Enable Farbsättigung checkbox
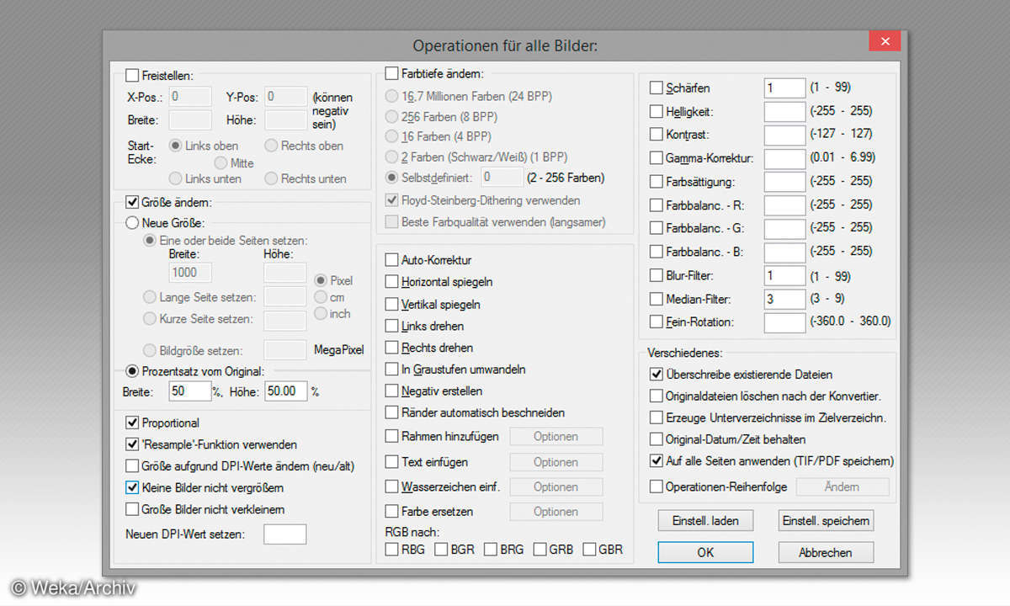The image size is (1010, 606). (656, 181)
